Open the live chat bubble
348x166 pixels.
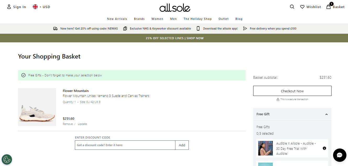tap(340, 155)
